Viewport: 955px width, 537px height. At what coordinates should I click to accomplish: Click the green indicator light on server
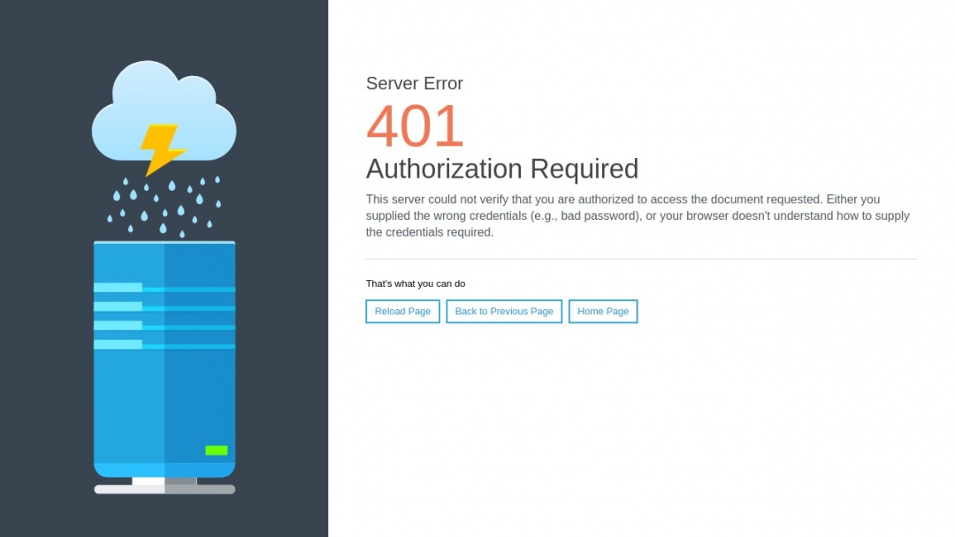[x=216, y=450]
